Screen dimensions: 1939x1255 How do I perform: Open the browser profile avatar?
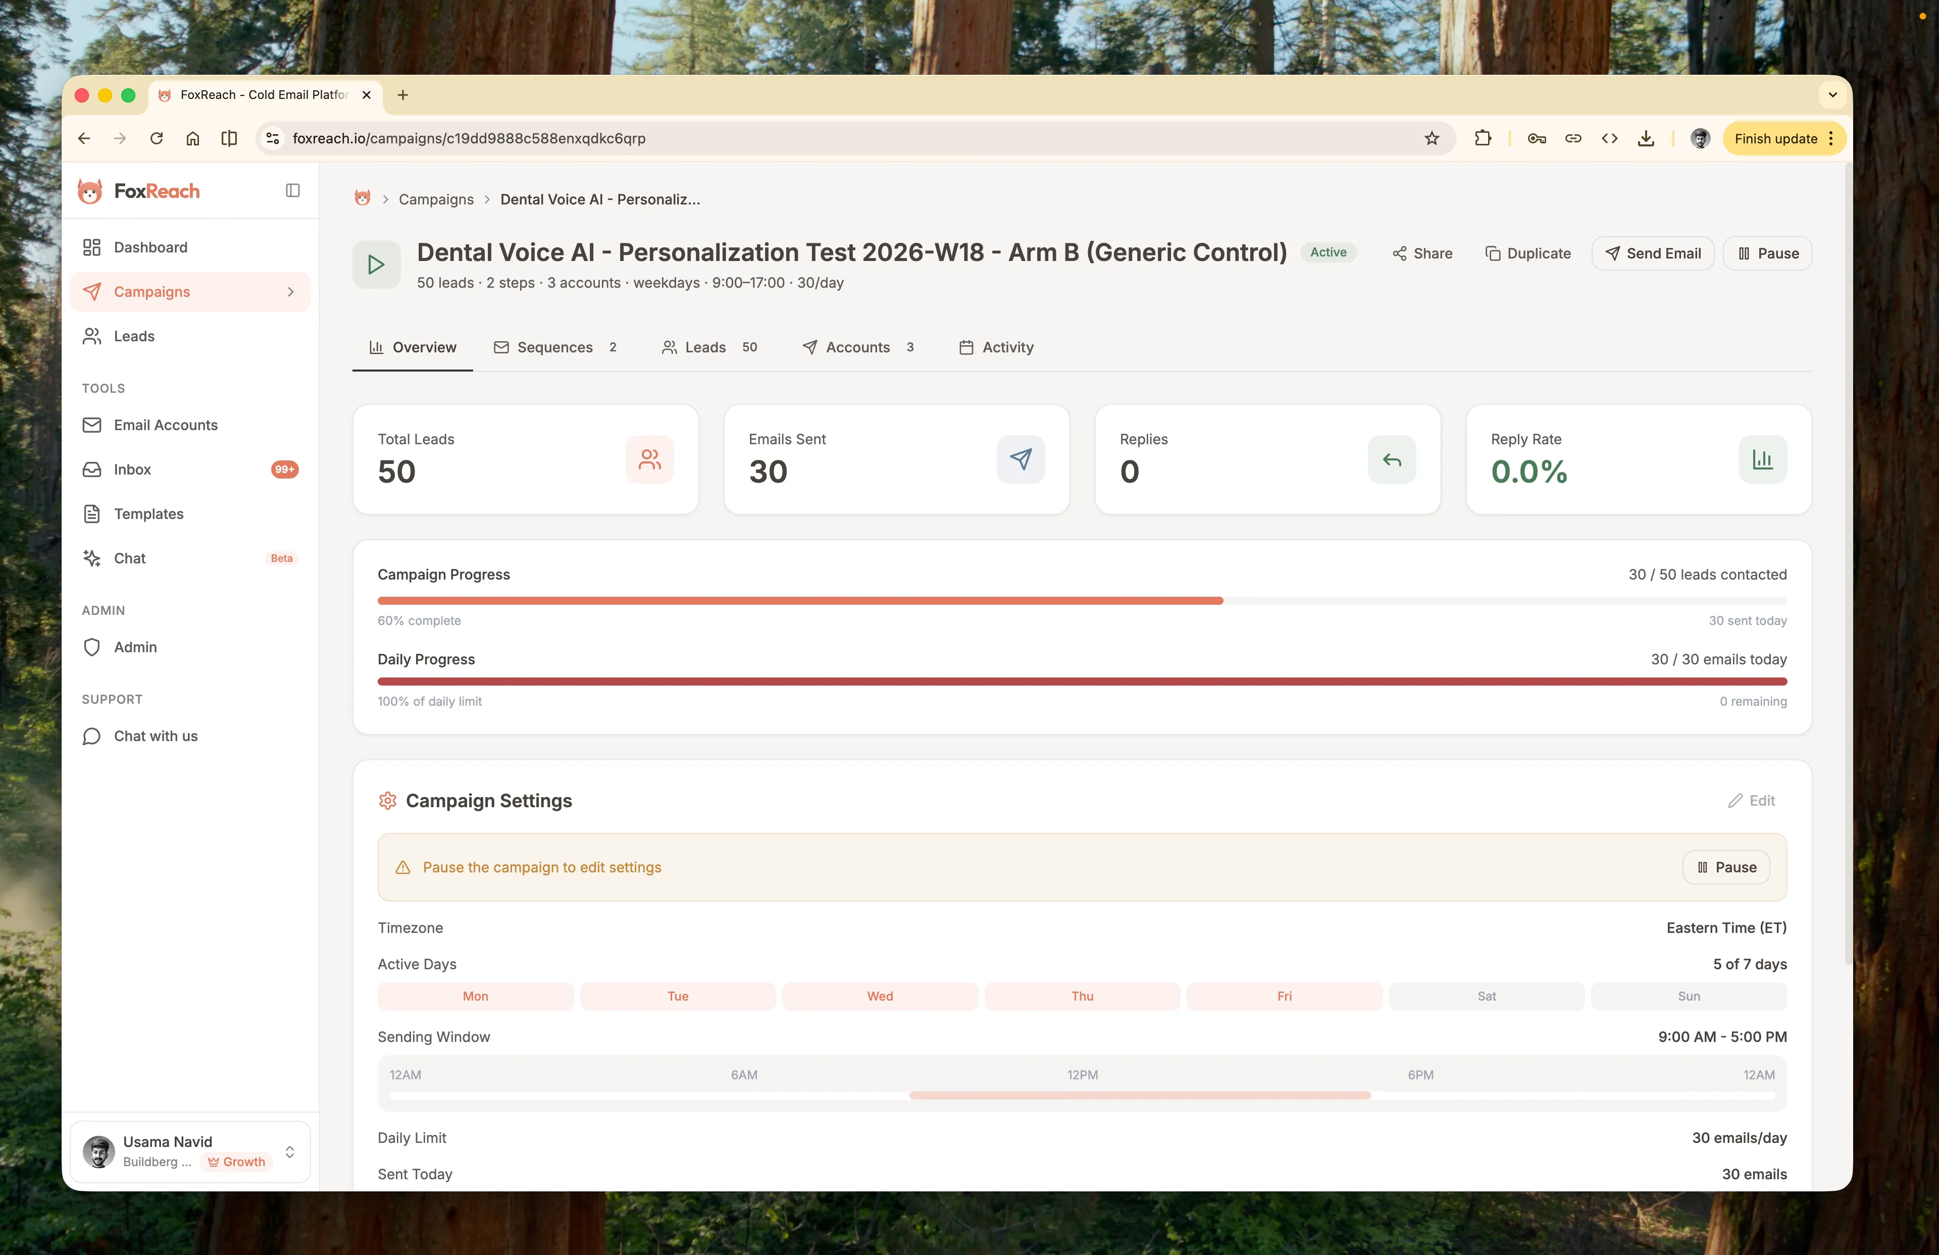point(1700,138)
